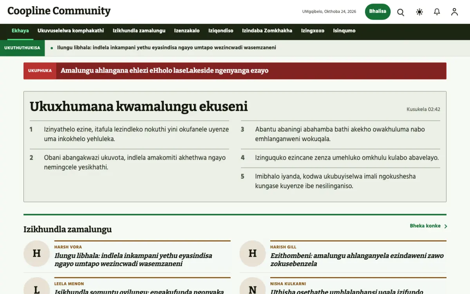Click the Bhalisa register button
Screen dimensions: 470x294
(x=378, y=11)
